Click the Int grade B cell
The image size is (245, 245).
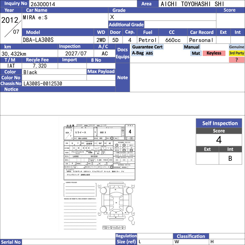(230, 158)
